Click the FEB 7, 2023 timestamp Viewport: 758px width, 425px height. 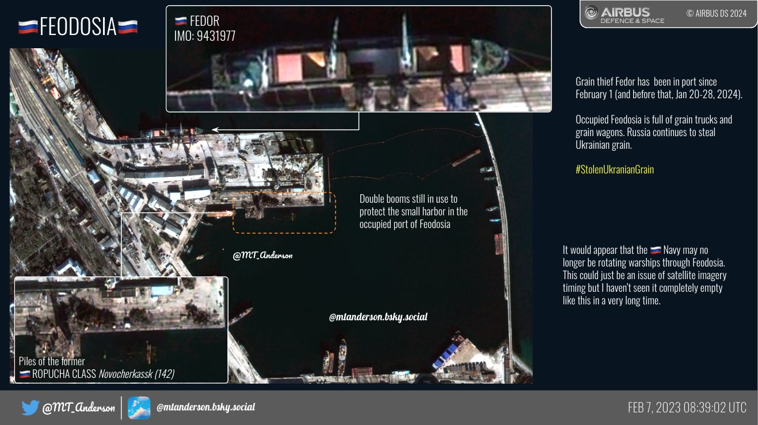click(x=687, y=408)
